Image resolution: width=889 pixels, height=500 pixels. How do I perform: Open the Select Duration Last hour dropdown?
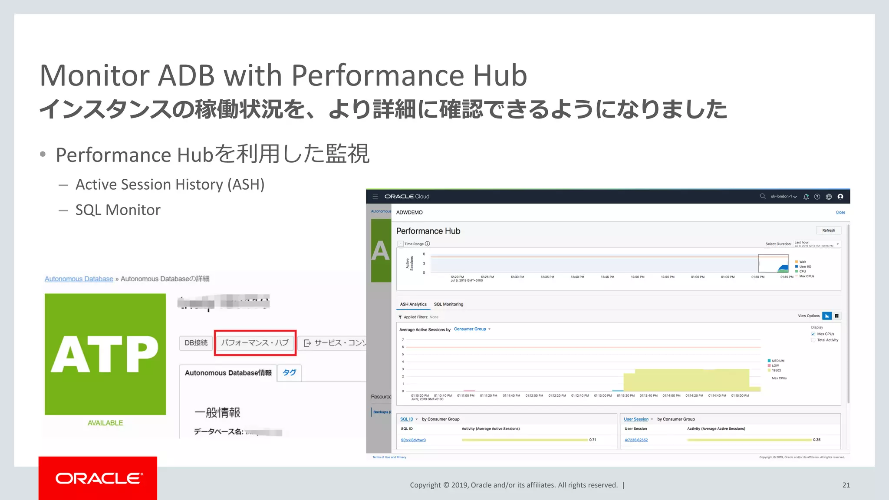point(817,244)
